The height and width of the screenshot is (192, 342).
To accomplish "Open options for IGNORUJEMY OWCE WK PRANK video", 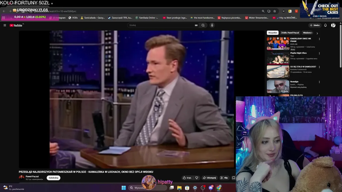I will 319,39.
